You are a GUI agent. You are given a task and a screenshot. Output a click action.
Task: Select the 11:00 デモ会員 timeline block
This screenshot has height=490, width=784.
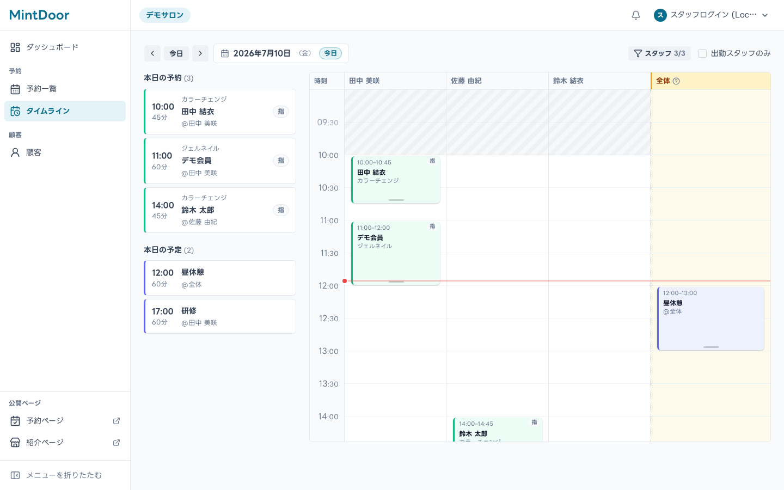pos(396,253)
